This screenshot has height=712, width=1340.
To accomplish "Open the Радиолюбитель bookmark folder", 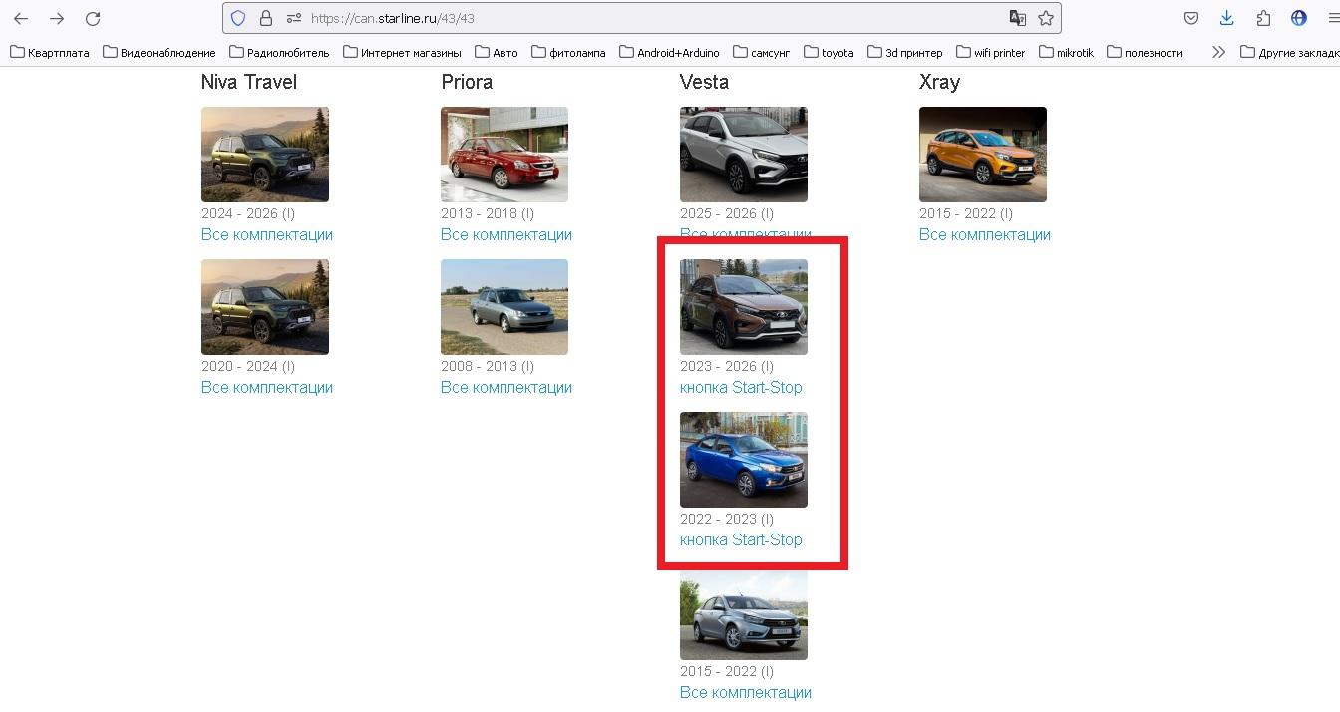I will [x=279, y=53].
